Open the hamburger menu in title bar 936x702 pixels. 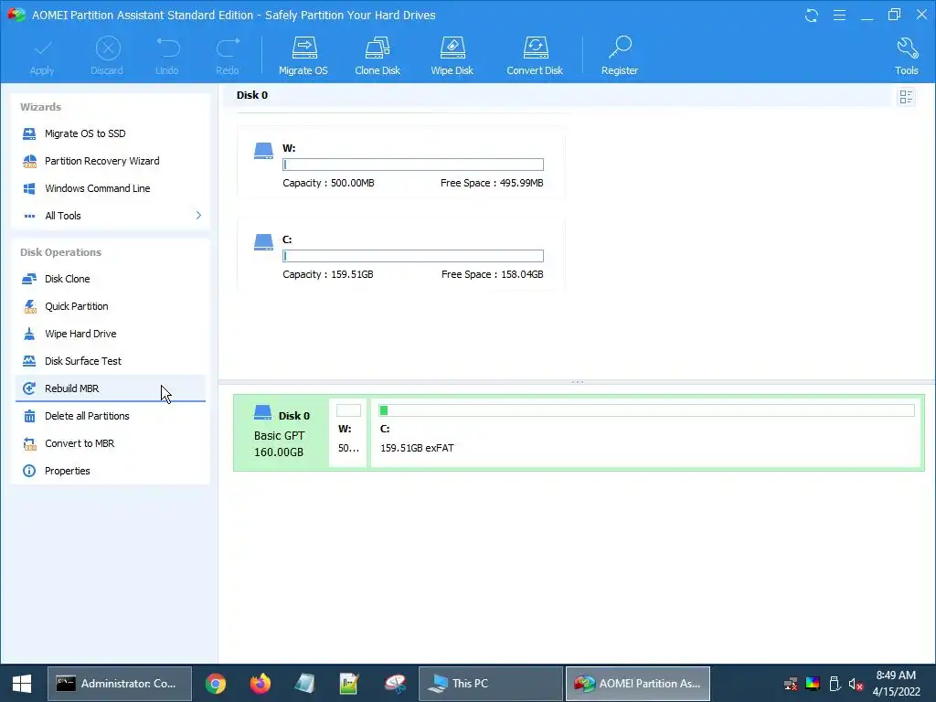point(839,15)
